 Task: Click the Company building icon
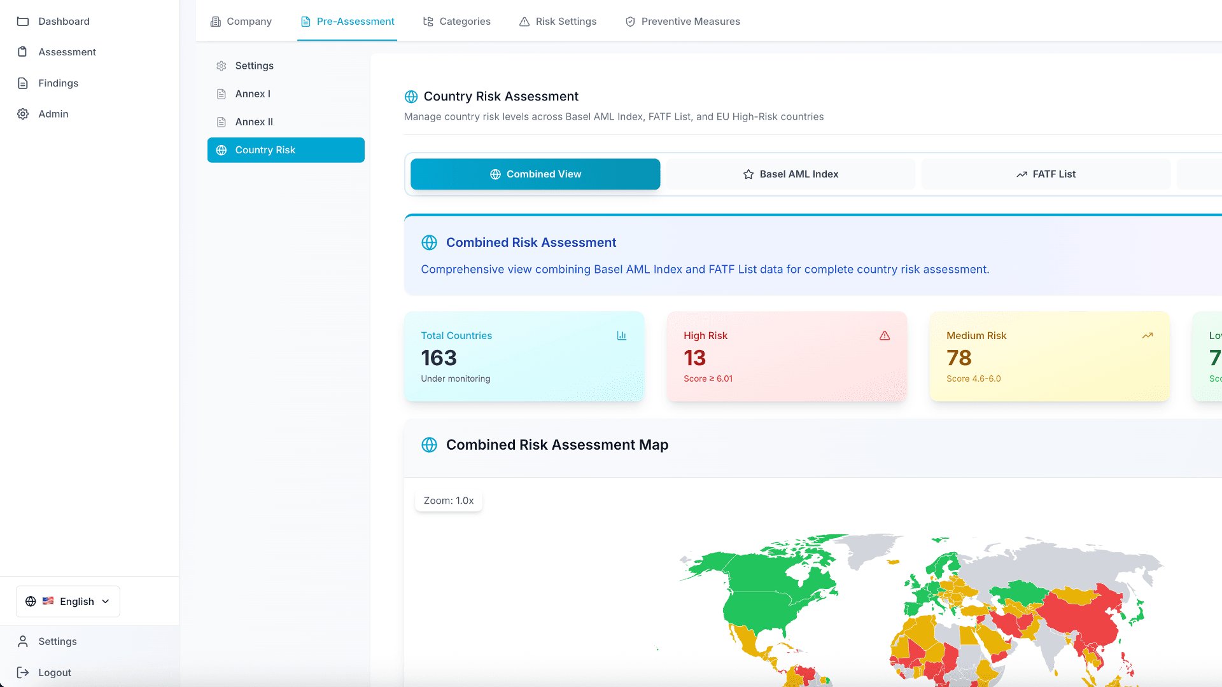click(x=216, y=22)
